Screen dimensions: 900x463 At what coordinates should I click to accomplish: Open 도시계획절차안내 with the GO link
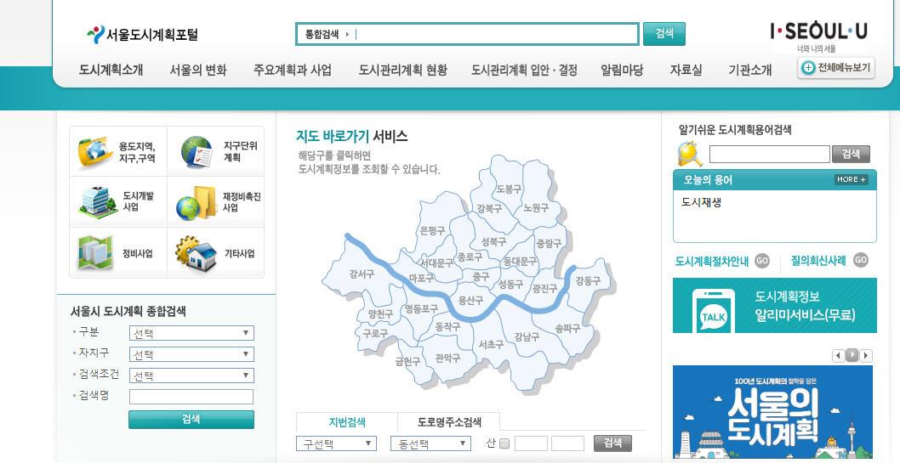[762, 261]
